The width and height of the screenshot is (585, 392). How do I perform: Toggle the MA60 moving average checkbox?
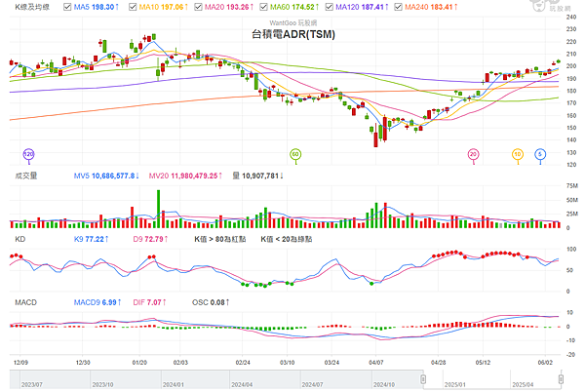tap(263, 7)
